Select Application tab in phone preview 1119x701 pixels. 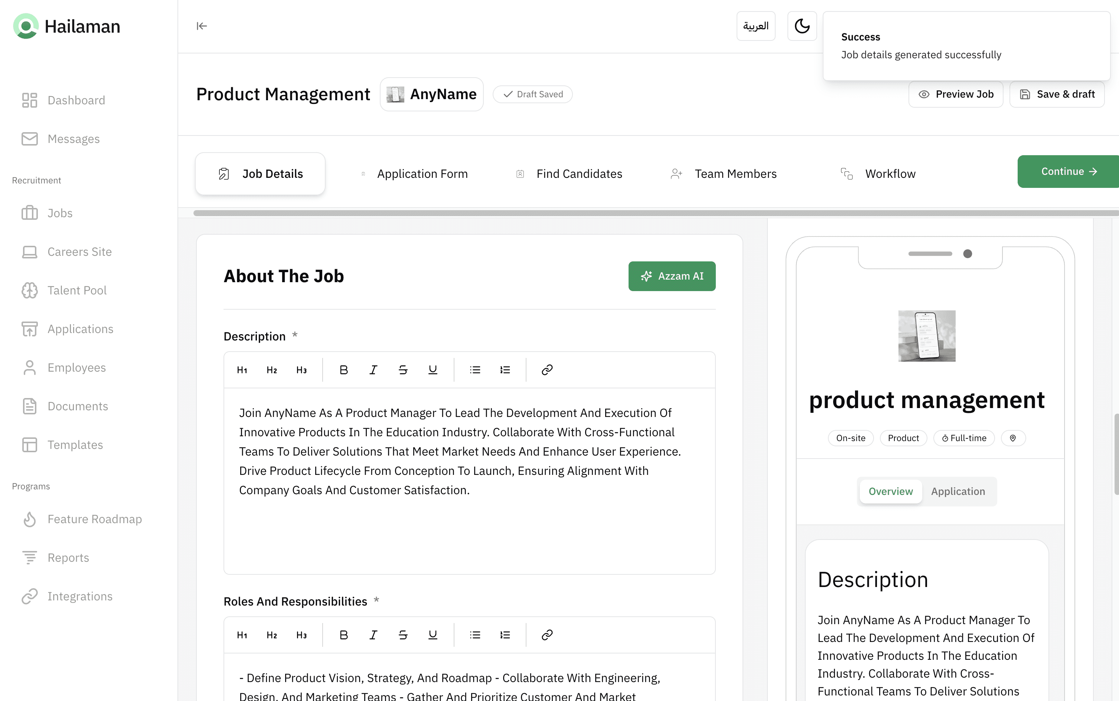tap(958, 492)
